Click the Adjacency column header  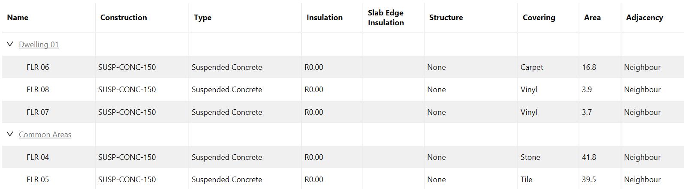tap(644, 18)
